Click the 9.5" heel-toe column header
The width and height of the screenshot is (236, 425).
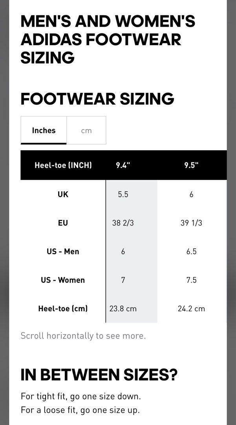(191, 165)
